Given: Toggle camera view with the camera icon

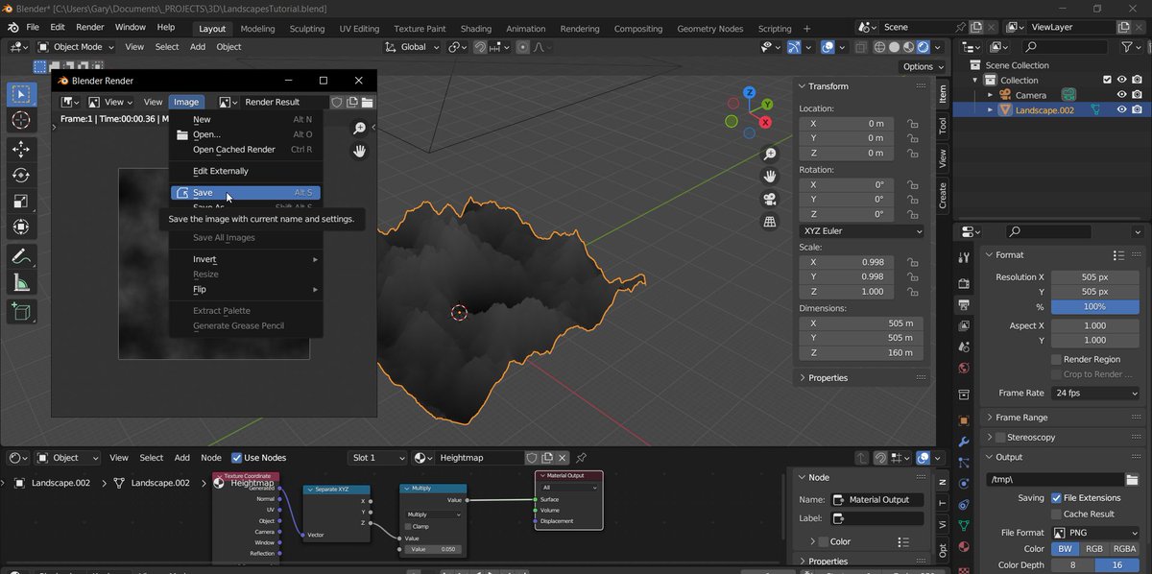Looking at the screenshot, I should tap(770, 200).
